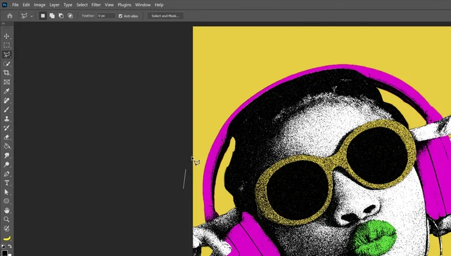Open the Image menu
This screenshot has height=256, width=451.
tap(39, 5)
